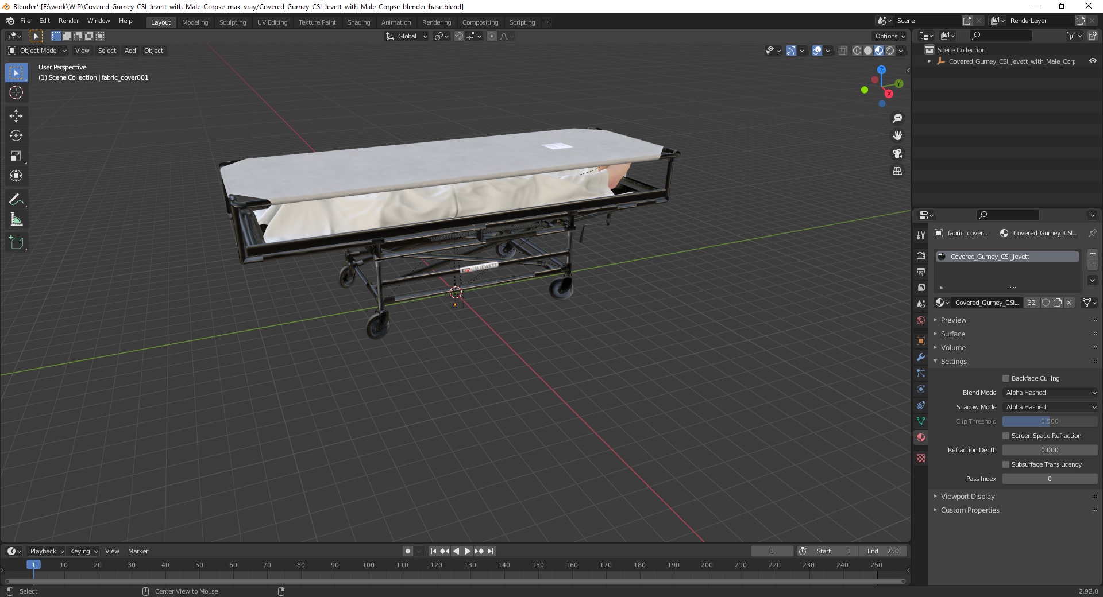Open the Blend Mode dropdown
The image size is (1103, 597).
click(1050, 393)
